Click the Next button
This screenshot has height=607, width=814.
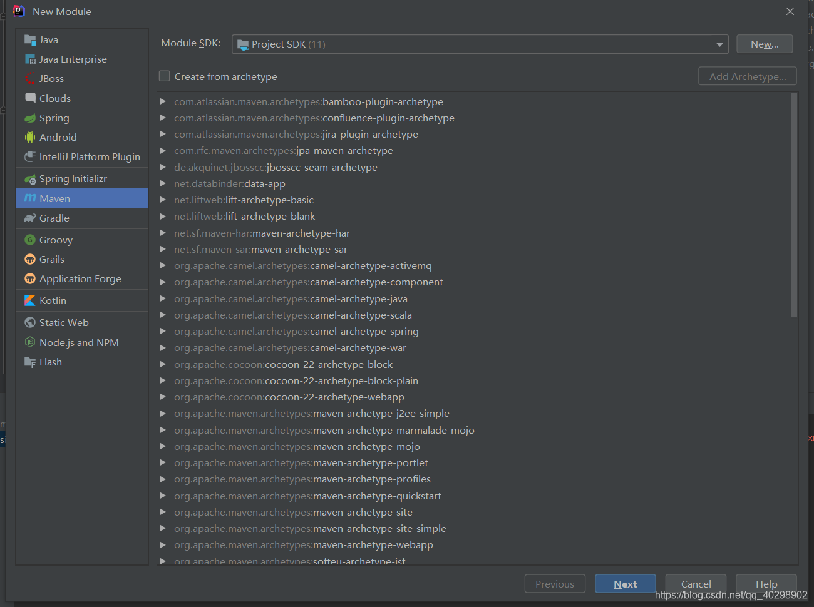[x=626, y=584]
